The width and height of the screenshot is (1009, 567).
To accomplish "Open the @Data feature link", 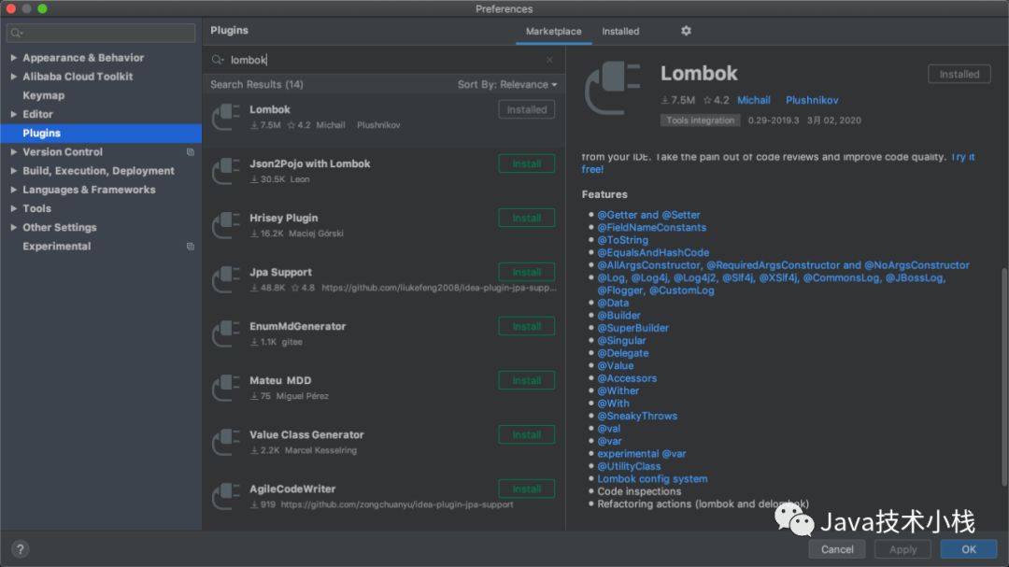I will [x=613, y=303].
